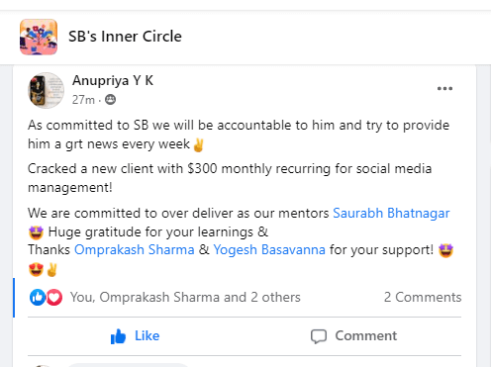Open Yogesh Basavanna's tagged profile link

[269, 250]
